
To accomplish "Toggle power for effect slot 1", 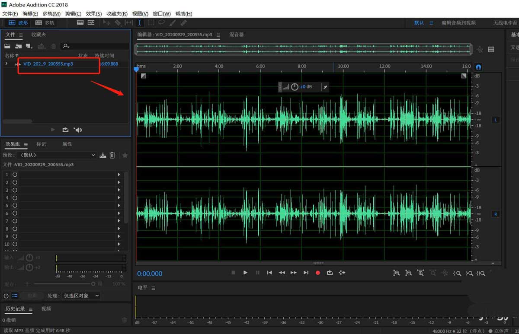I will (15, 175).
